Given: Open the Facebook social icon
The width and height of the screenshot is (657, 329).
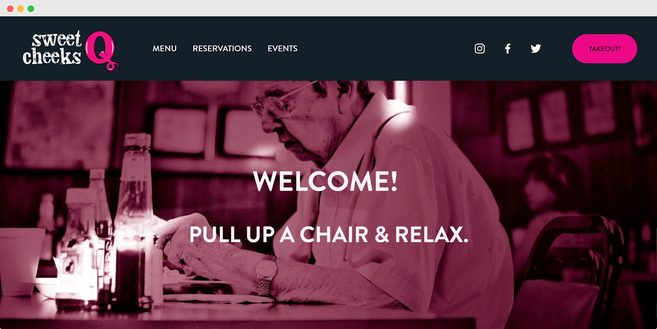Looking at the screenshot, I should click(508, 48).
